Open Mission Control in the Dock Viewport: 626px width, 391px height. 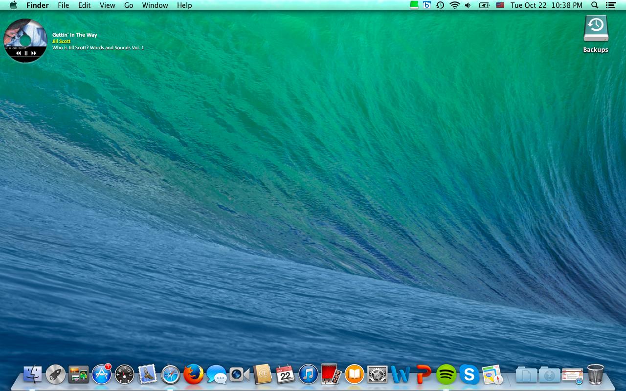[x=78, y=375]
